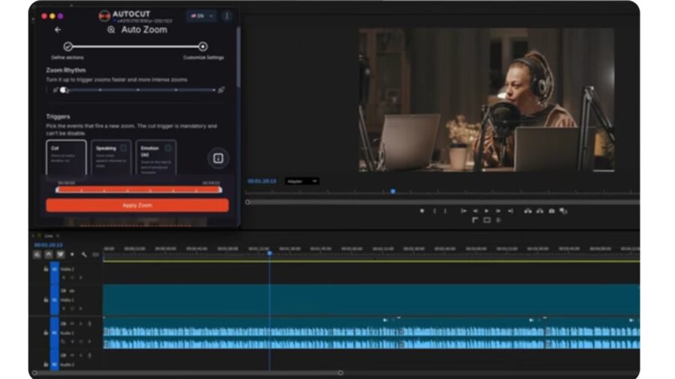Click the export frame camera icon
675x379 pixels.
551,211
